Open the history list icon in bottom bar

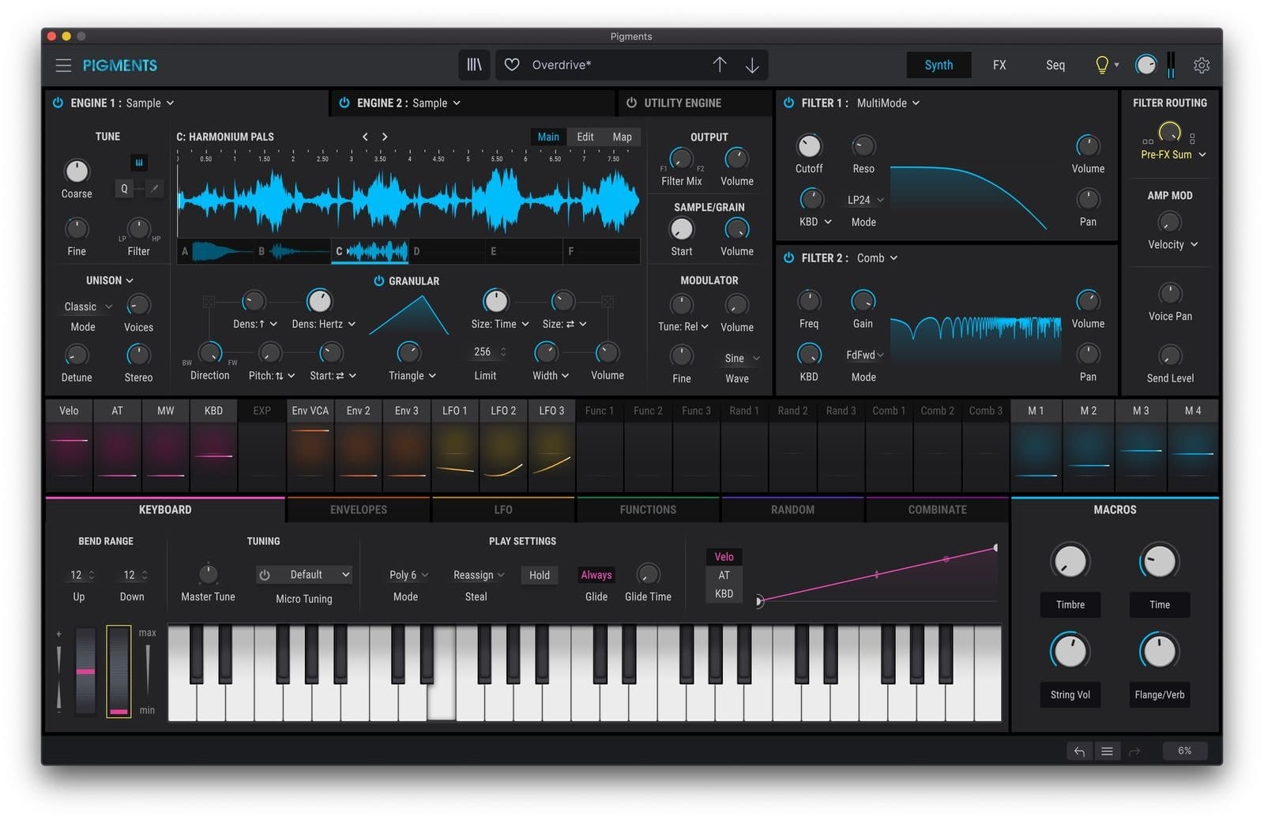(x=1107, y=751)
